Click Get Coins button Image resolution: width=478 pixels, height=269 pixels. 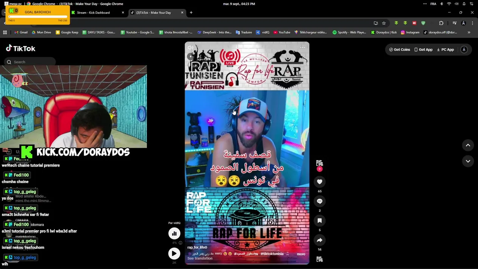(x=400, y=50)
